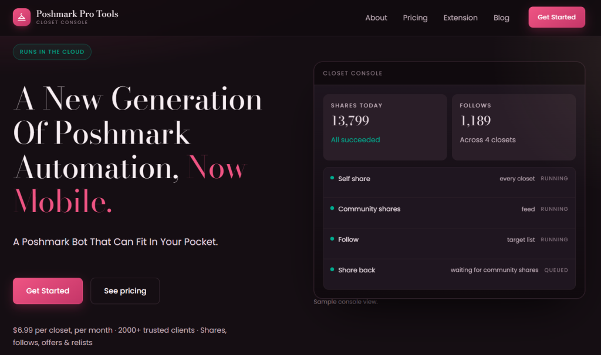Select the Self share task row label

coord(354,179)
